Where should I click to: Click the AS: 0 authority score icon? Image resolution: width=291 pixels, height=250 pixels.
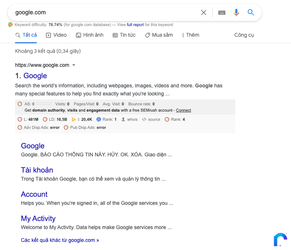[20, 104]
